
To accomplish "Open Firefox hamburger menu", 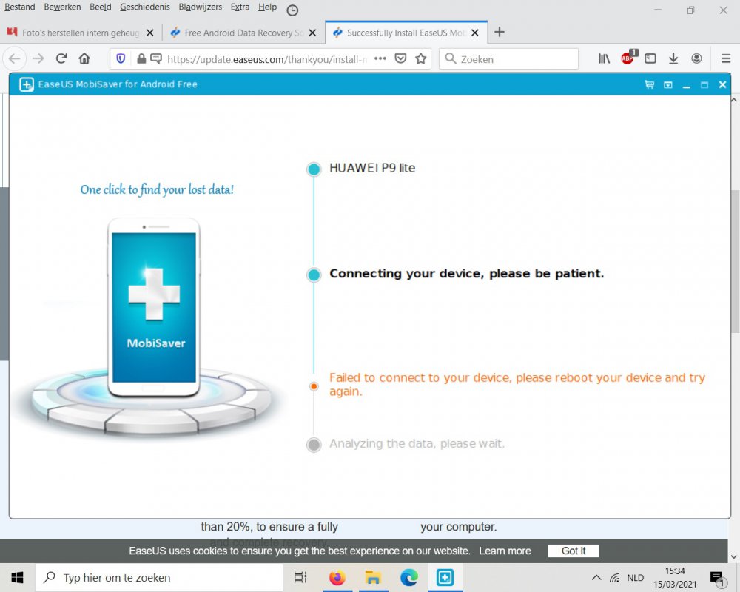I will click(726, 58).
